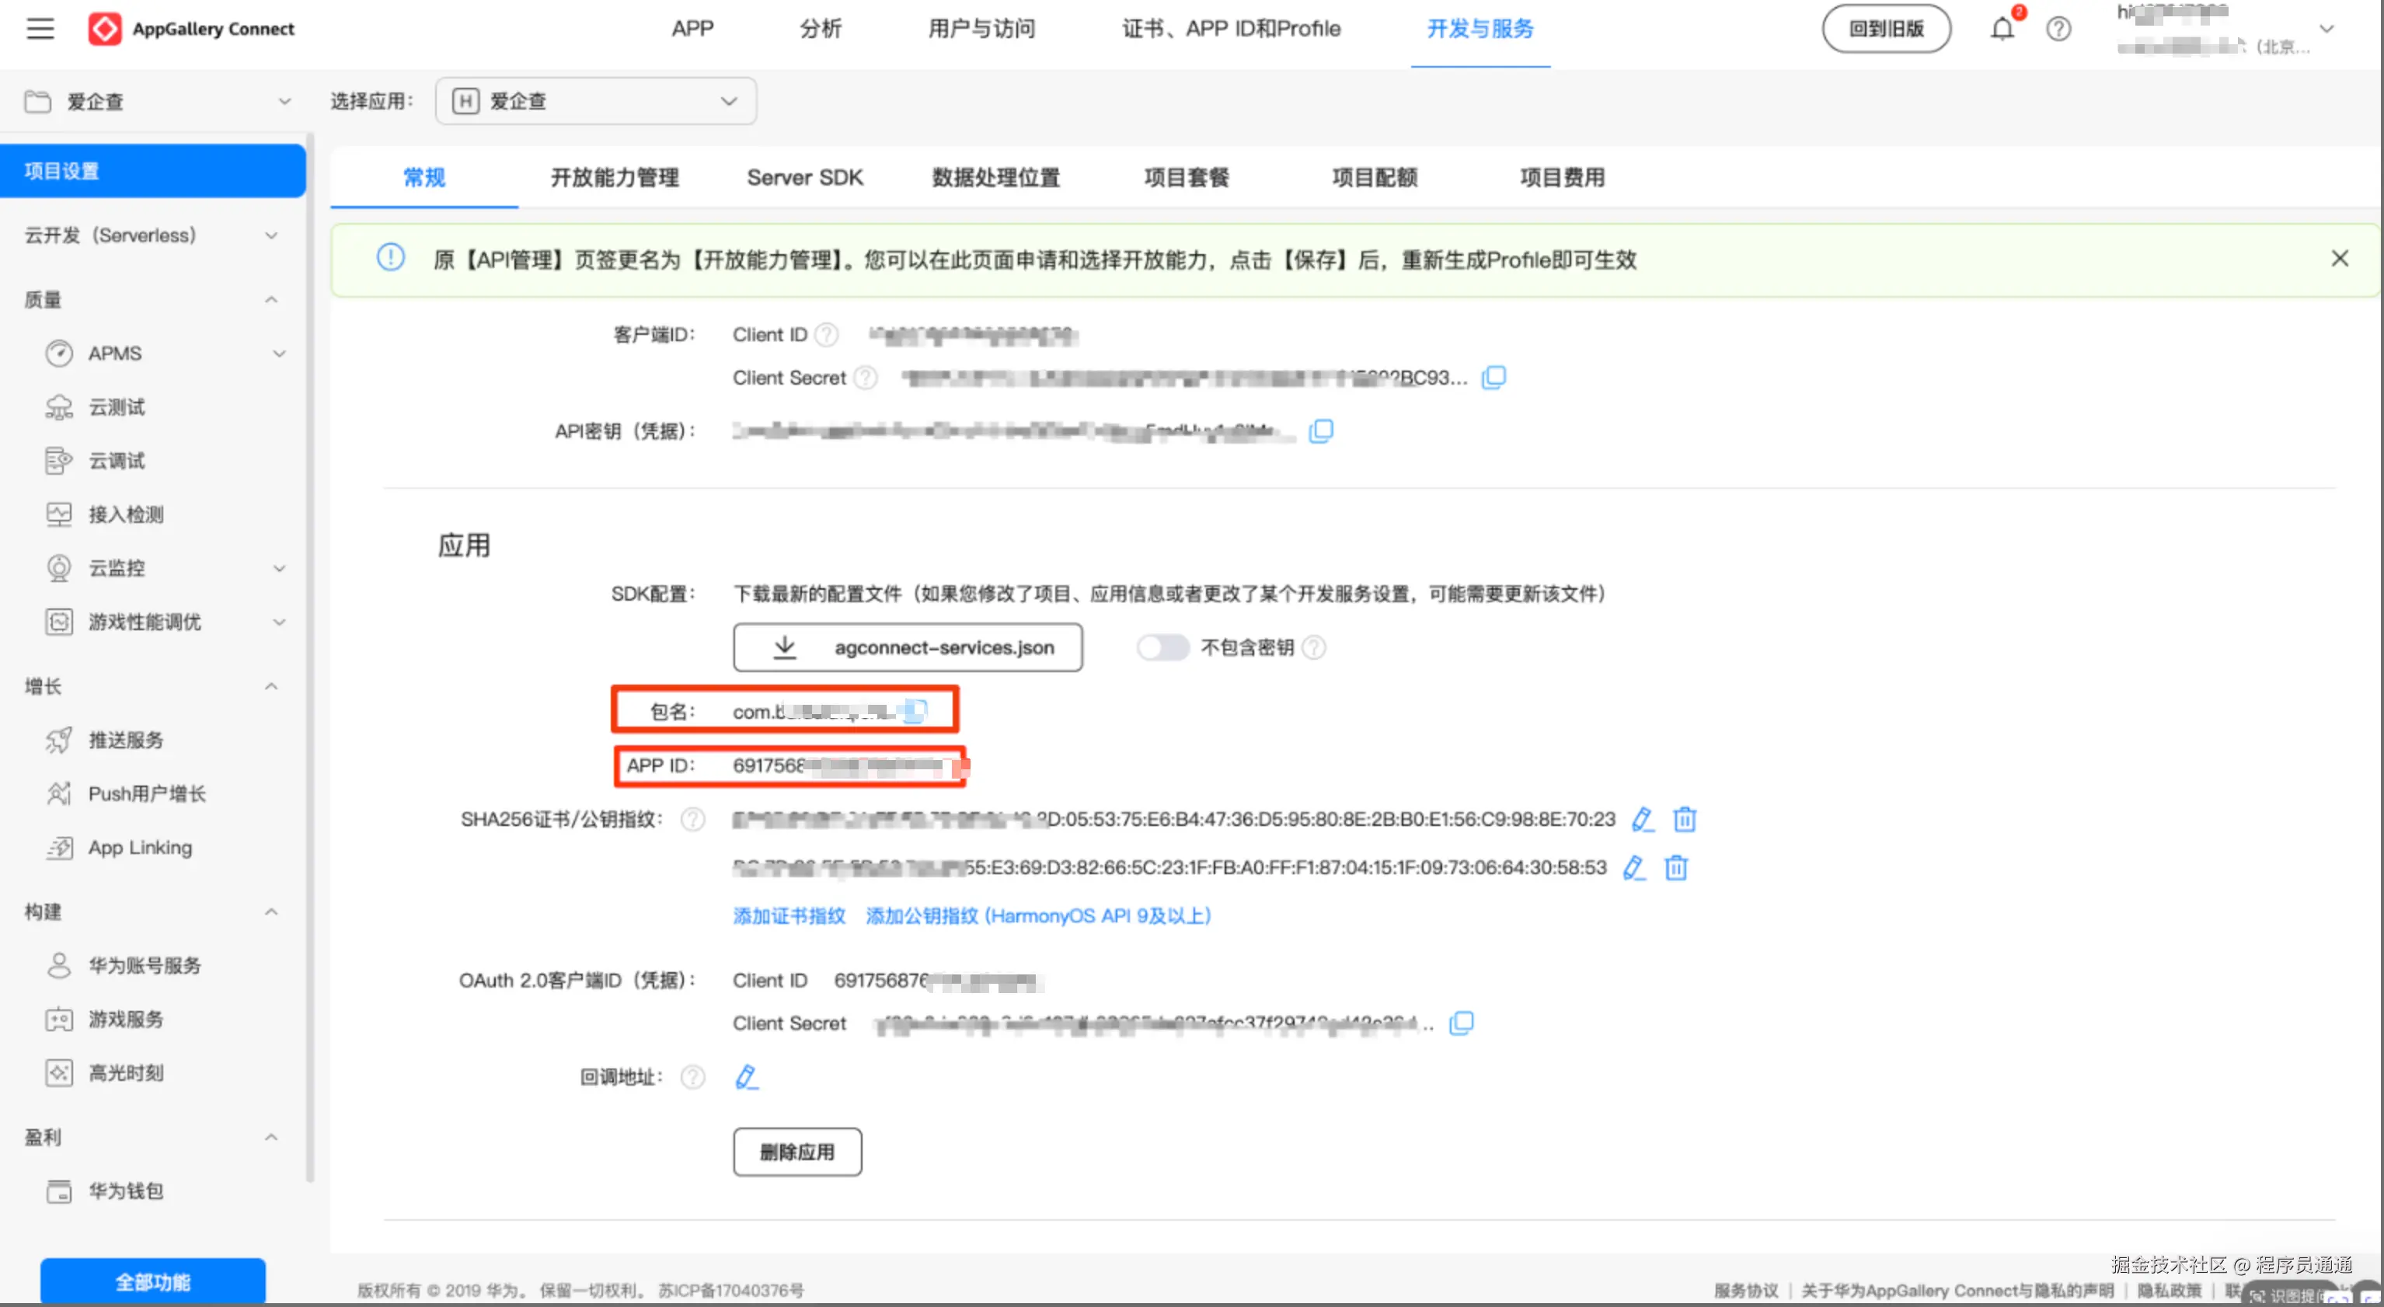This screenshot has width=2384, height=1307.
Task: Copy the OAuth 2.0 Client Secret
Action: [1462, 1023]
